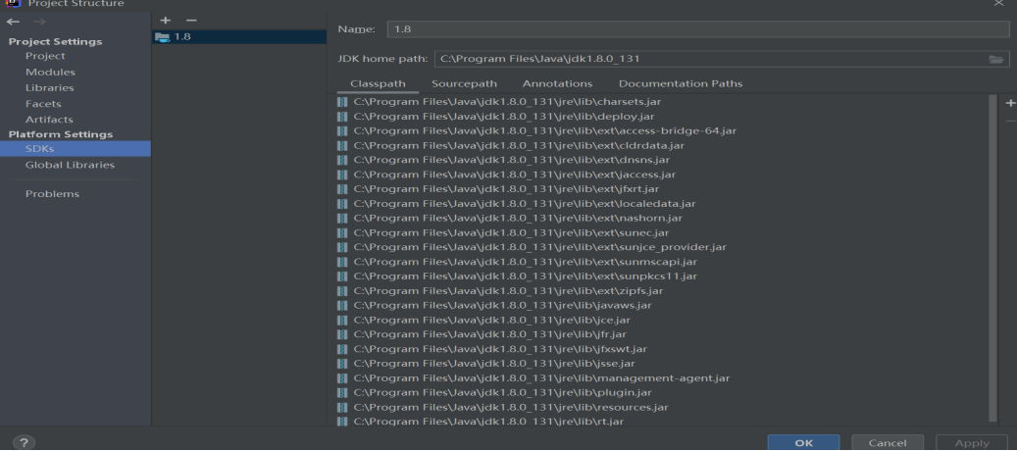Image resolution: width=1017 pixels, height=451 pixels.
Task: Open Modules in Project Settings
Action: tap(50, 72)
